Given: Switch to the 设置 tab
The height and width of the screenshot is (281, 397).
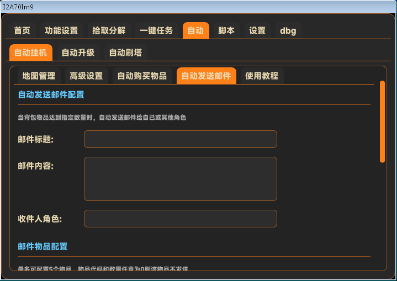Looking at the screenshot, I should tap(257, 31).
